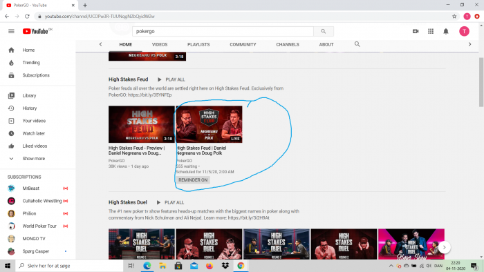Open Dropbox from the taskbar

tap(225, 266)
